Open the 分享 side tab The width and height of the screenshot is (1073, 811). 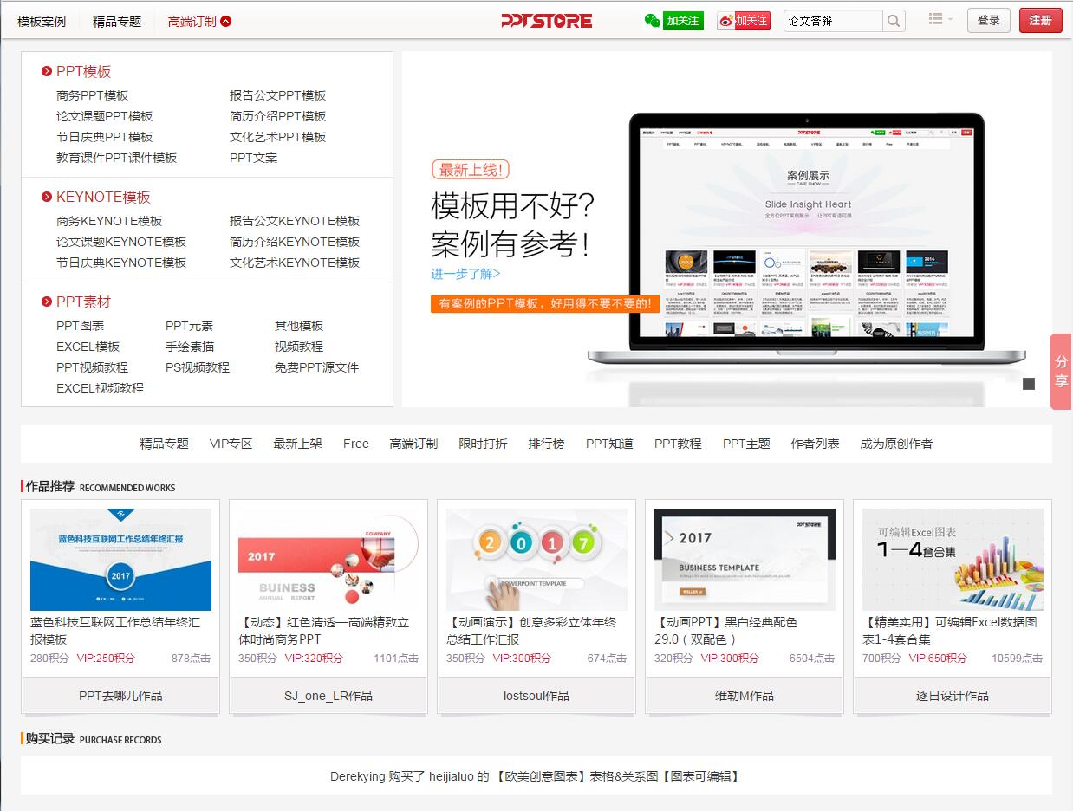(x=1062, y=372)
